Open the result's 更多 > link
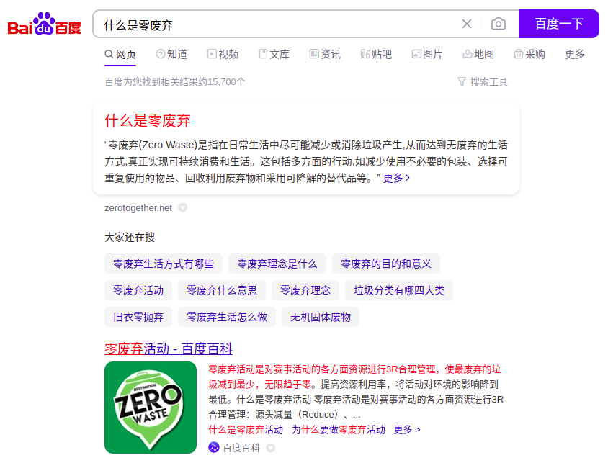 407,430
